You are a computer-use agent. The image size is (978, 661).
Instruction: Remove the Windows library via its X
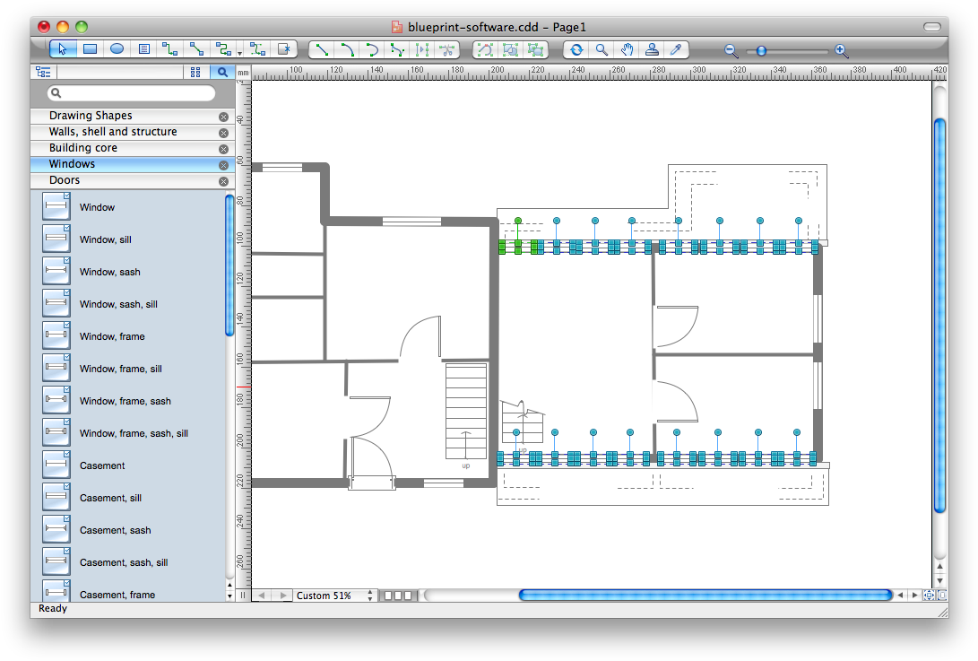pos(223,164)
